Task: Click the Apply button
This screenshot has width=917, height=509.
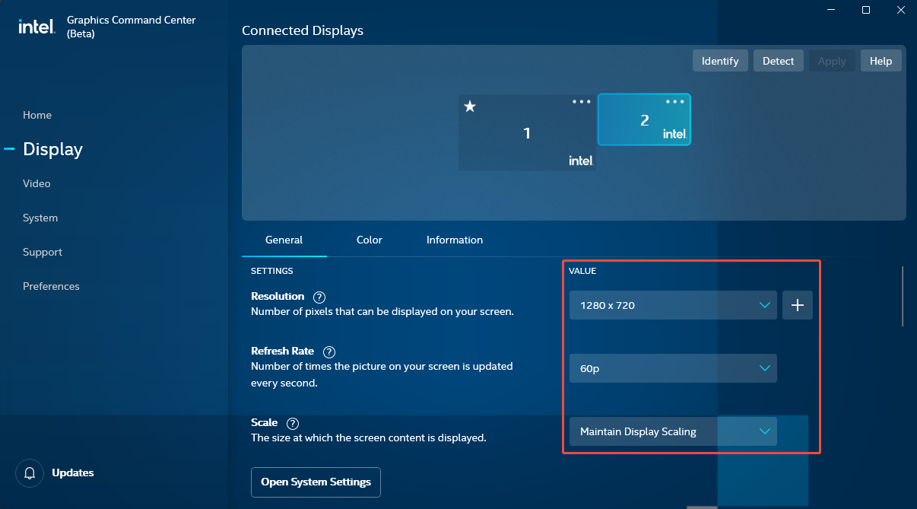Action: click(x=832, y=61)
